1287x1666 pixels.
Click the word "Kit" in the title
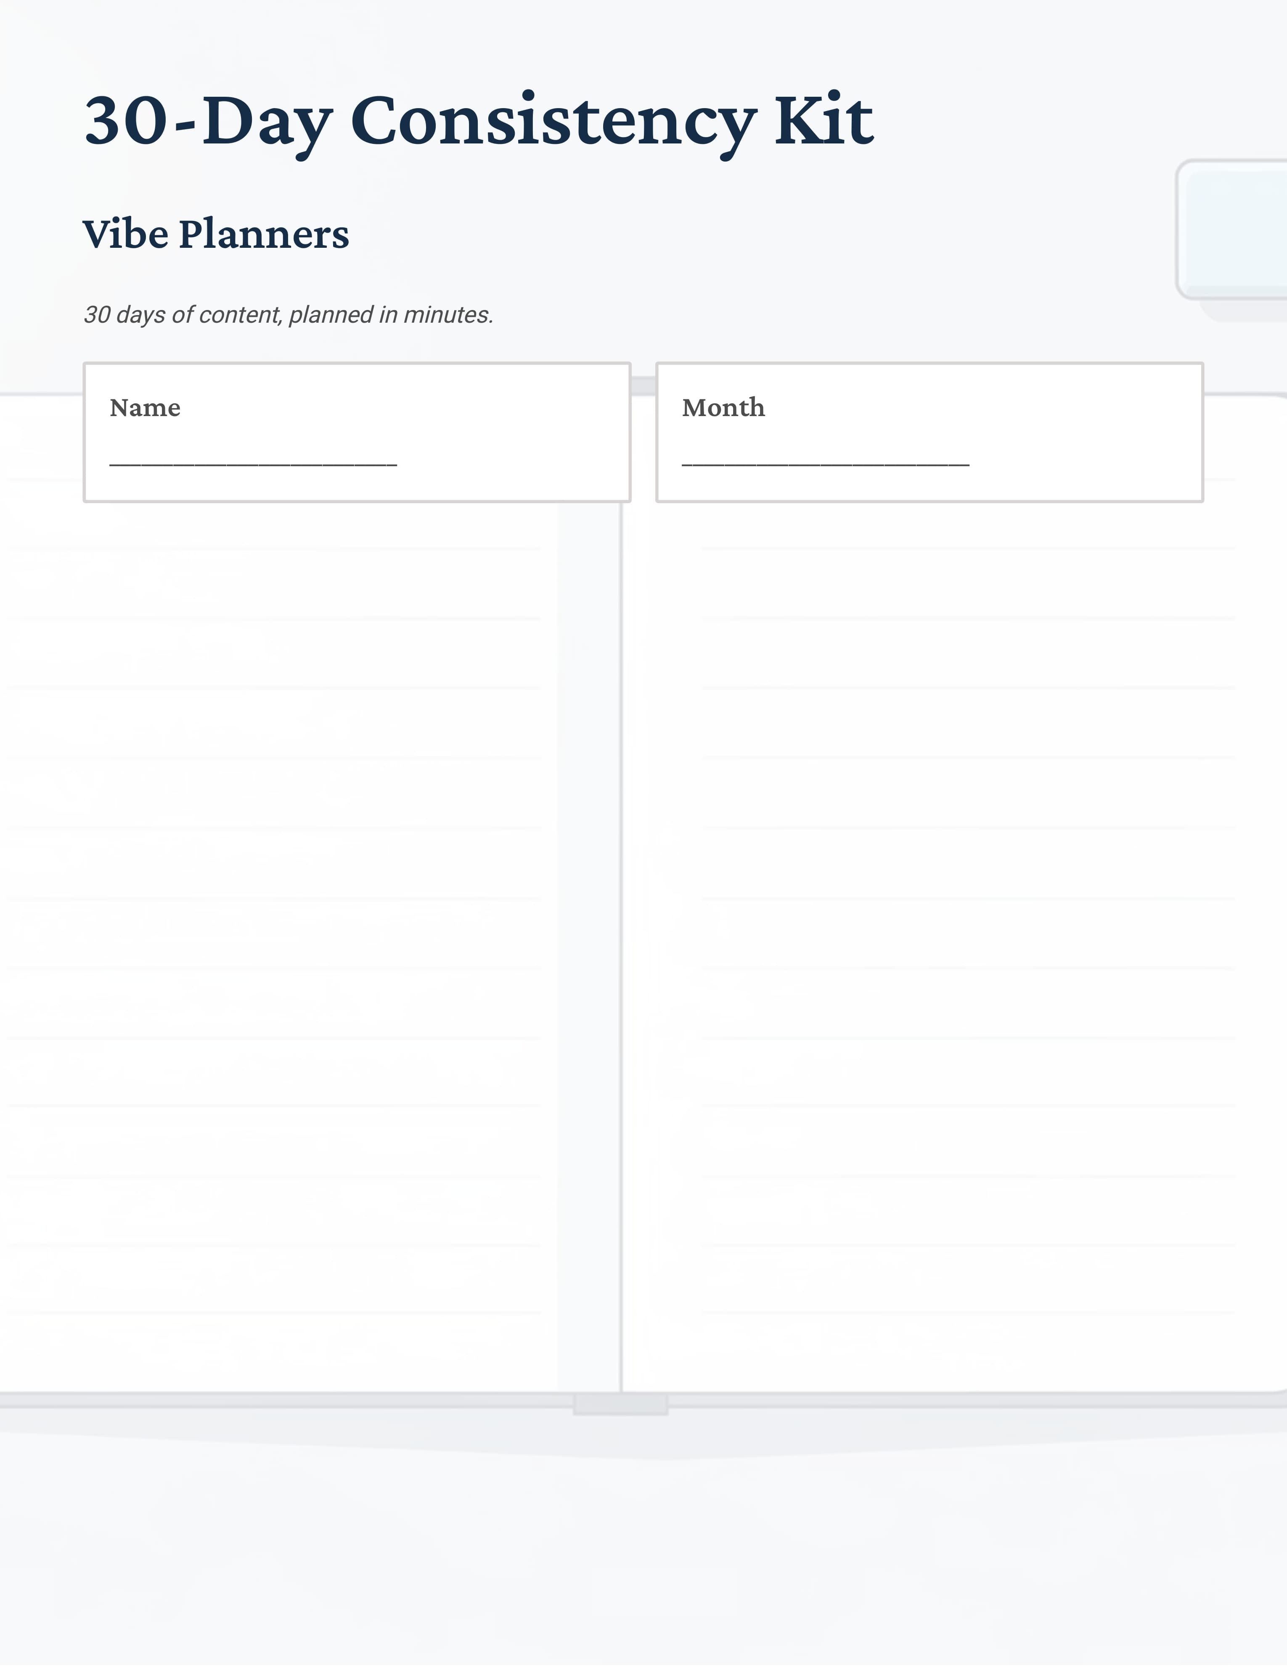[x=824, y=120]
